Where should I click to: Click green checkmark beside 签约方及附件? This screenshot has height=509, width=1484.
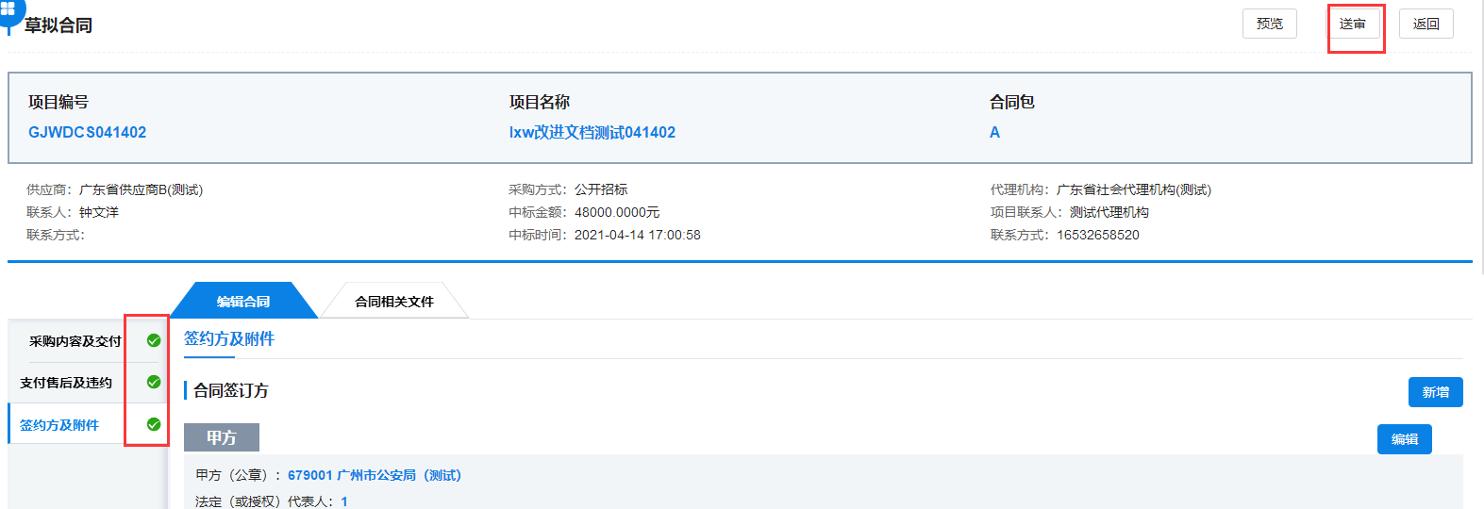coord(154,424)
